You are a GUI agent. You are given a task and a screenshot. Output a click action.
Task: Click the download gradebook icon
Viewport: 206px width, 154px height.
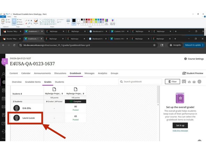[194, 82]
